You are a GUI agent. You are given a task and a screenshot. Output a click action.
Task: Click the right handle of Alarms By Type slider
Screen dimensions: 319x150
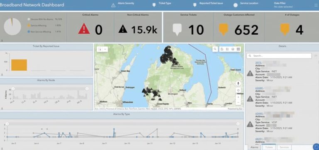pos(238,124)
